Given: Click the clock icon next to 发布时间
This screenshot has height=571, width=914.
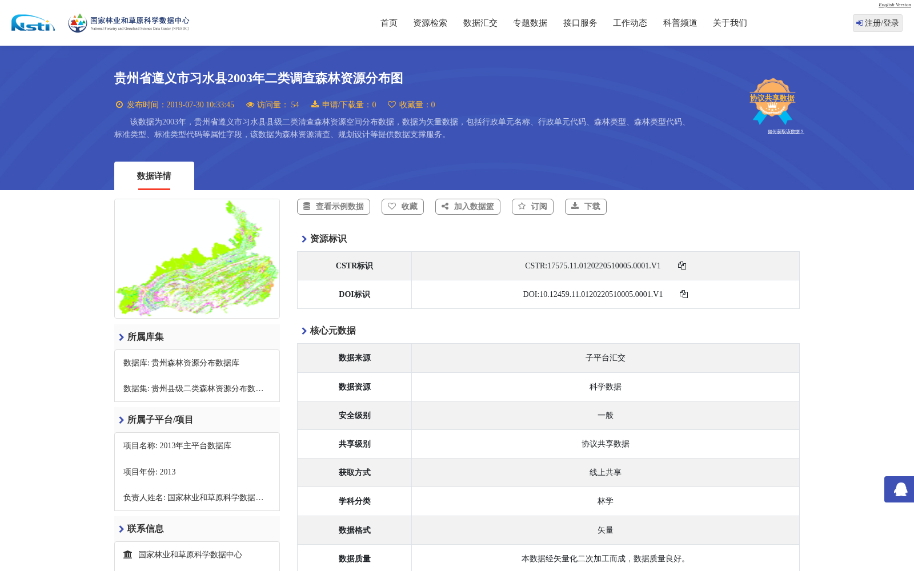Looking at the screenshot, I should point(119,104).
